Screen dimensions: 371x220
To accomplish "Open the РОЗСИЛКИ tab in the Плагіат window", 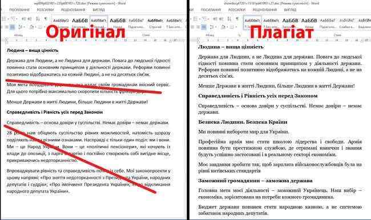I will coord(237,10).
